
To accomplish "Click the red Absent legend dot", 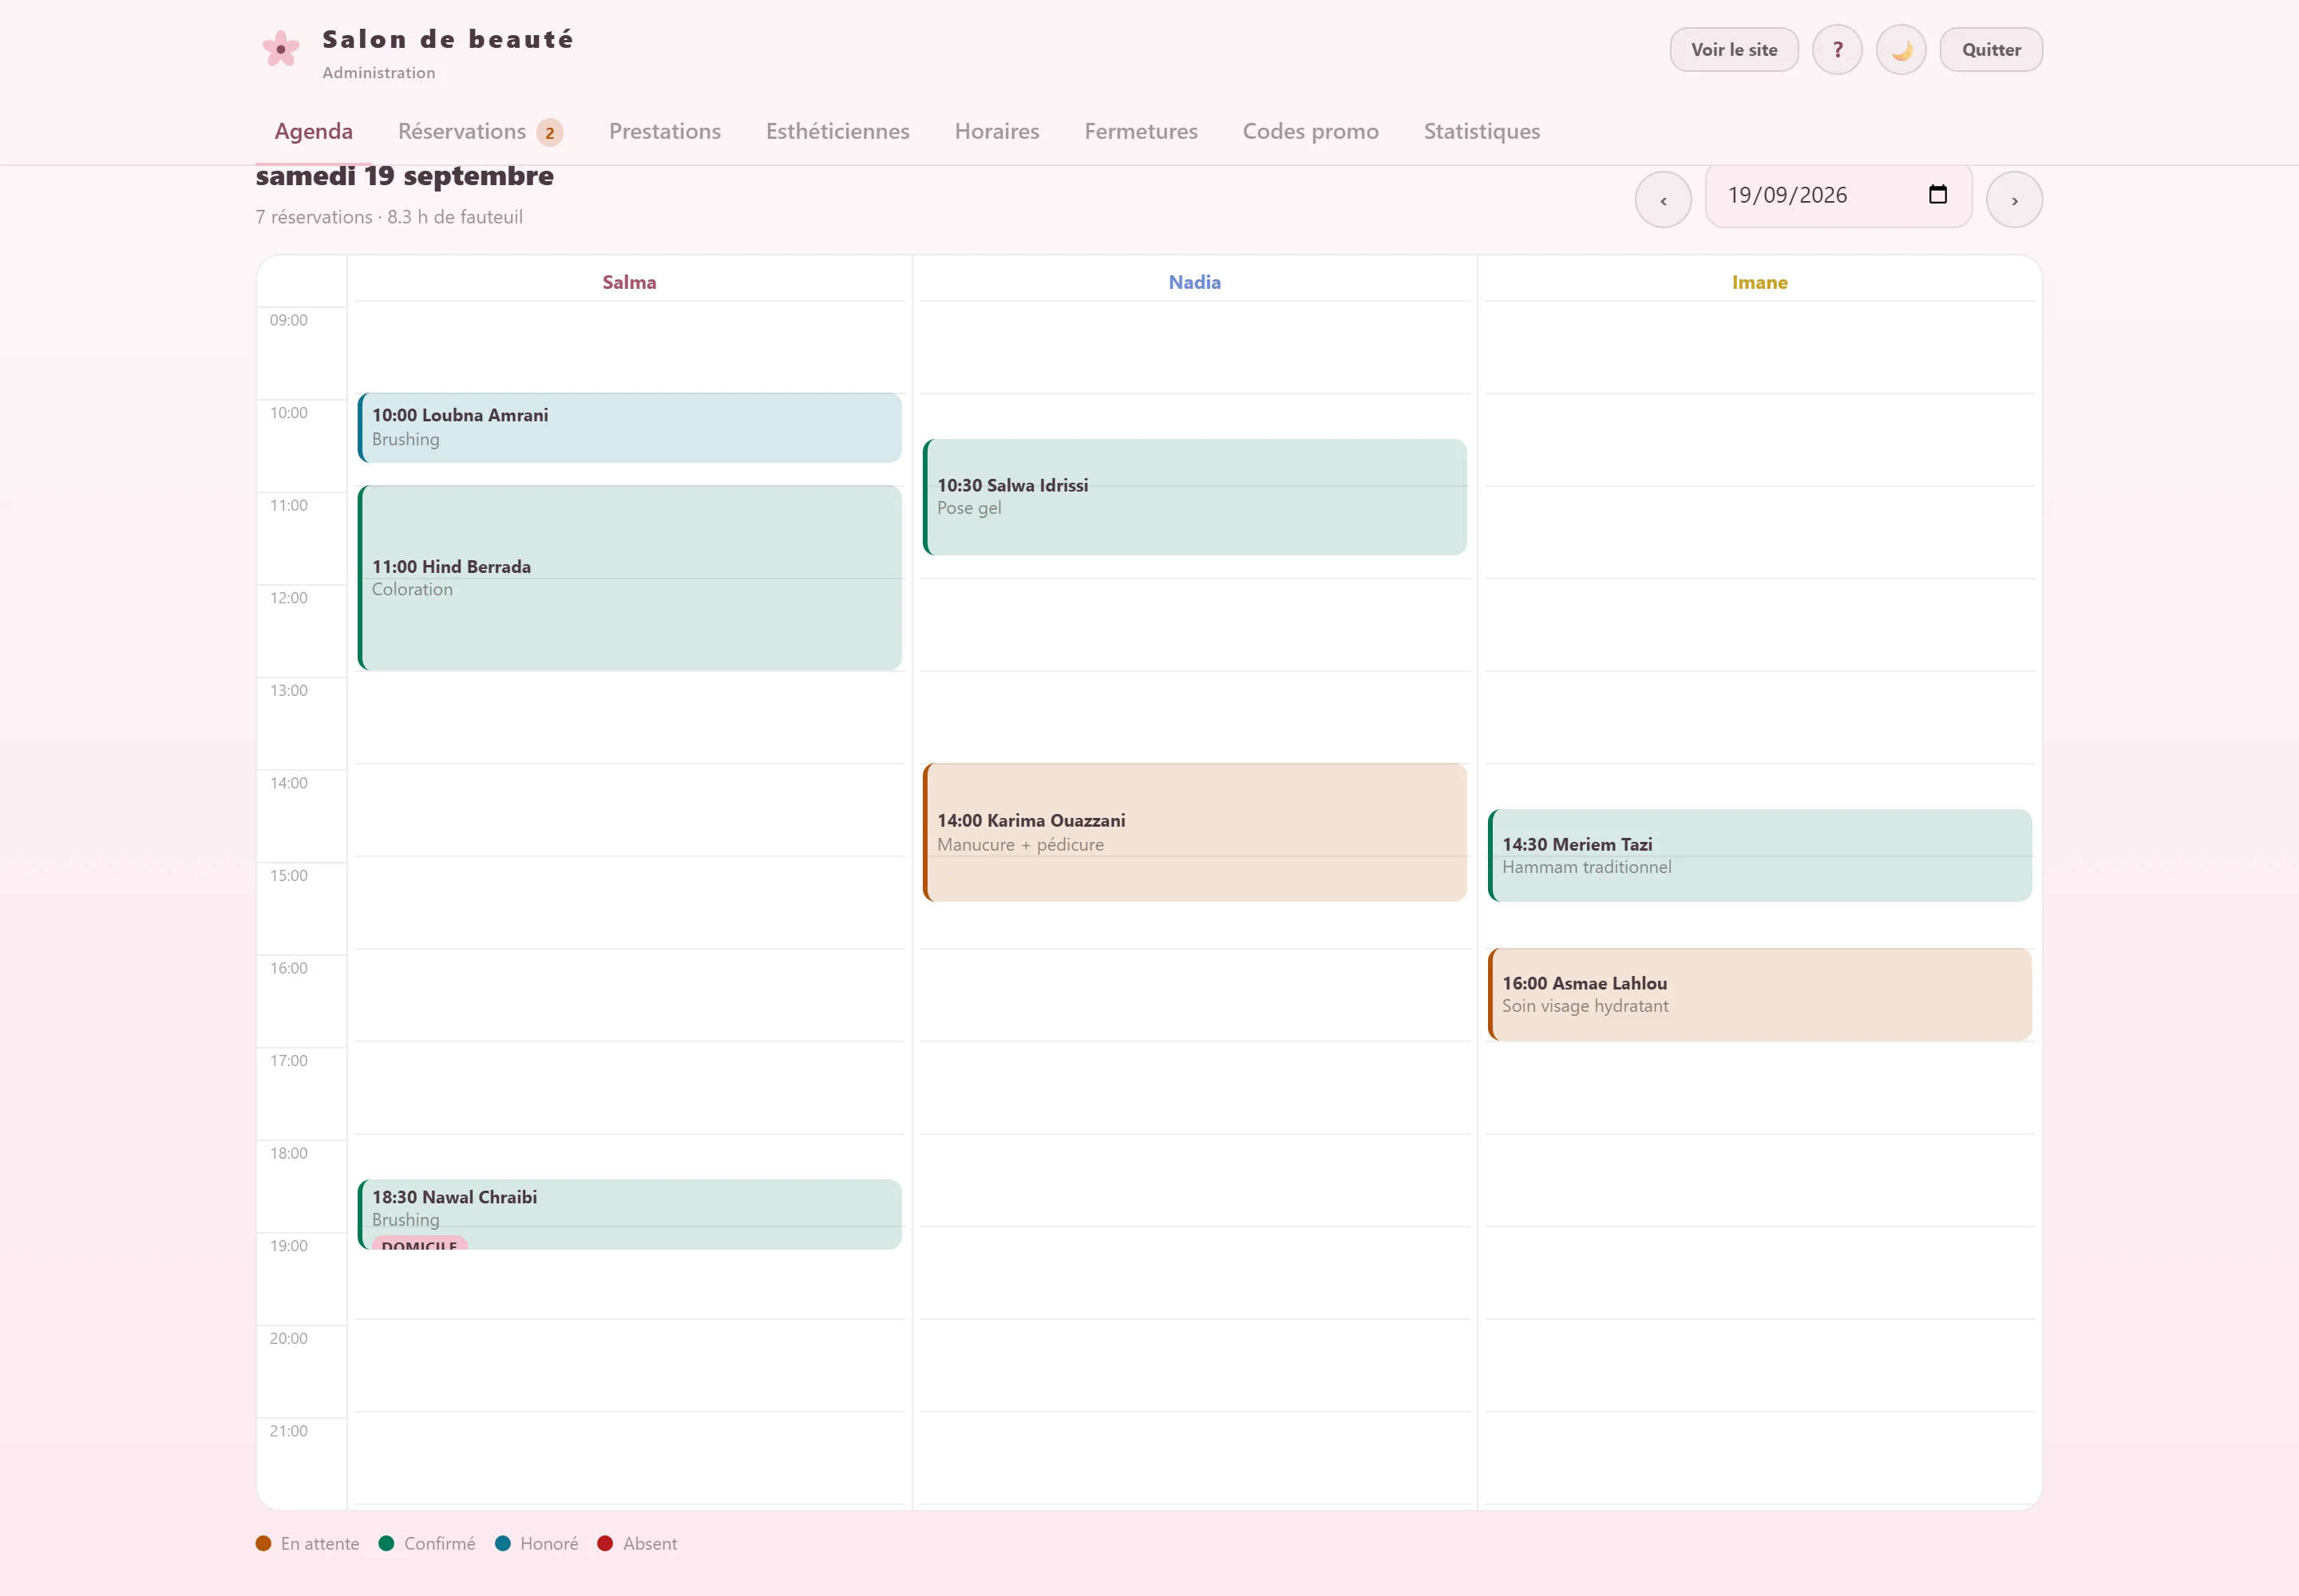I will pyautogui.click(x=605, y=1543).
